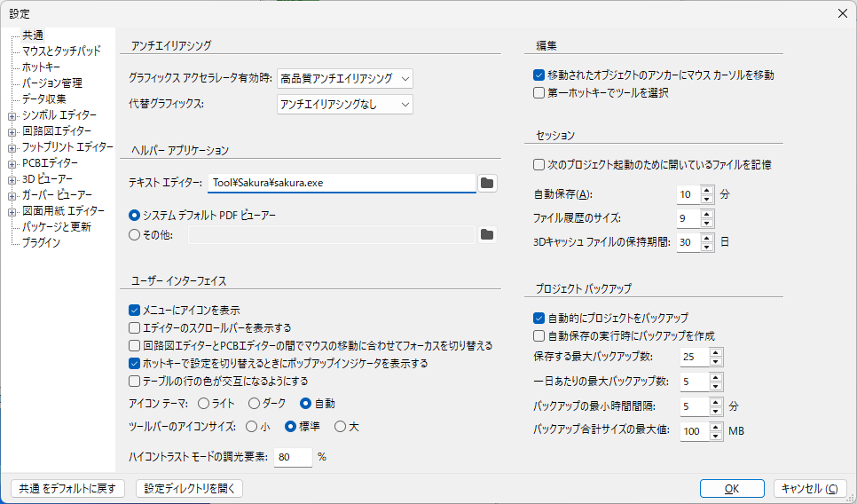Expand the PCBエディター tree node
Viewport: 857px width, 504px height.
(12, 163)
